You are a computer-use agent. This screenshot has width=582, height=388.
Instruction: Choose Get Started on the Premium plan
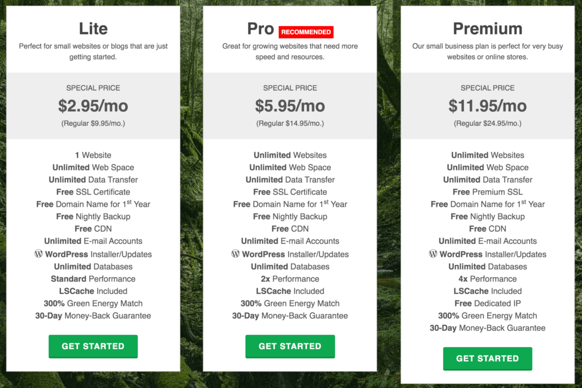pyautogui.click(x=488, y=359)
